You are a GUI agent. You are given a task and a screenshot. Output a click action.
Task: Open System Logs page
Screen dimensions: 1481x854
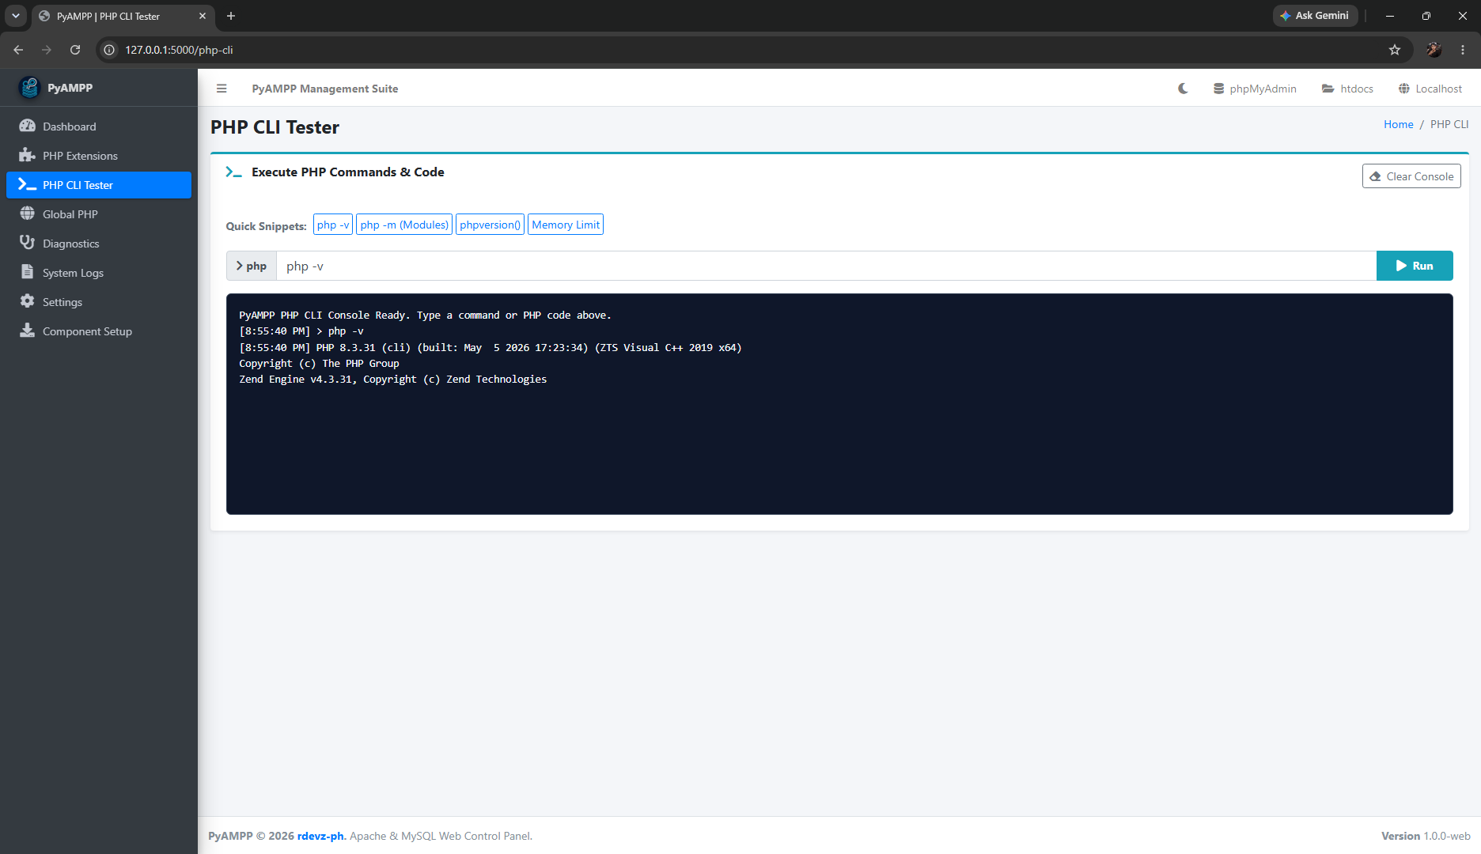[99, 273]
